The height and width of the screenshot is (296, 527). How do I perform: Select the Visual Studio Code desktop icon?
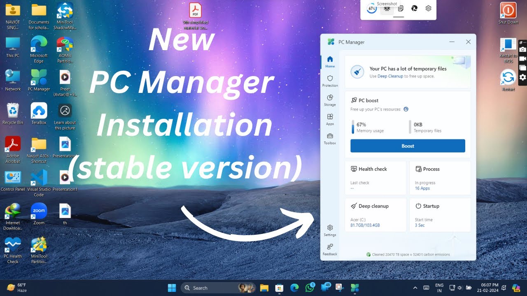coord(39,183)
